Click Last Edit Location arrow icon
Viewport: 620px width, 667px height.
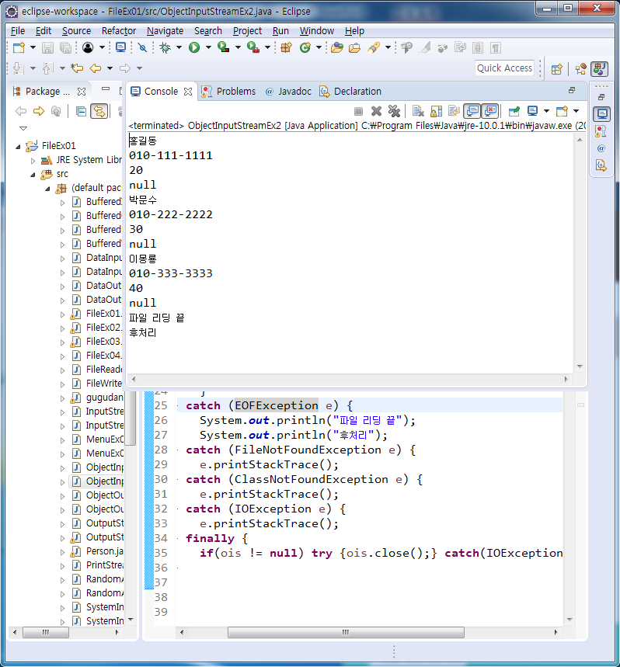coord(77,68)
